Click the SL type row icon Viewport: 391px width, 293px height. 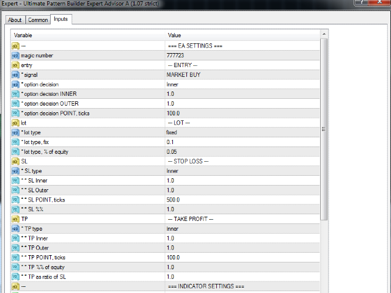pyautogui.click(x=15, y=171)
